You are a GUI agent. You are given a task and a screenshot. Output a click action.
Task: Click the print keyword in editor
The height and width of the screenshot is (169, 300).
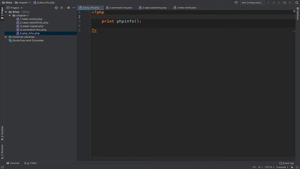point(108,21)
